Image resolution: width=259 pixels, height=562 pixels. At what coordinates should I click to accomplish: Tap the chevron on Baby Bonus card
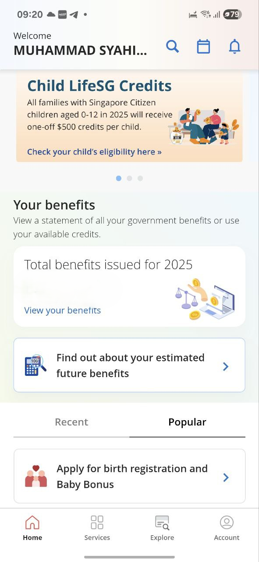coord(225,477)
